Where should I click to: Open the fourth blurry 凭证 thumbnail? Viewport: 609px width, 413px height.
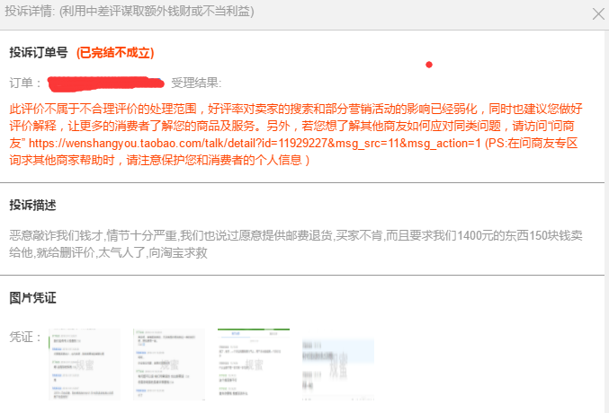pyautogui.click(x=338, y=368)
